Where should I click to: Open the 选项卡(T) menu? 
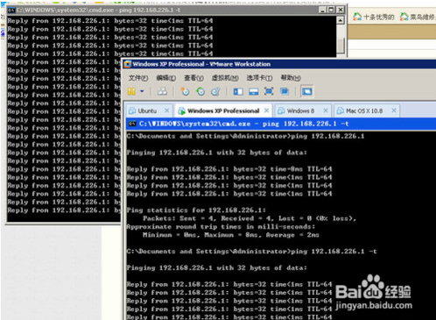click(x=259, y=78)
